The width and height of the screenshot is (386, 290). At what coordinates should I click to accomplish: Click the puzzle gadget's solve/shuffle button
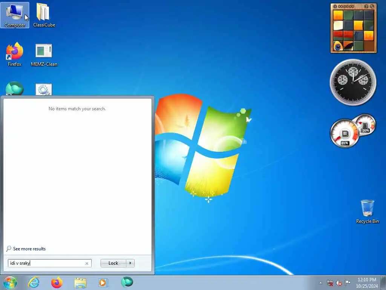372,6
